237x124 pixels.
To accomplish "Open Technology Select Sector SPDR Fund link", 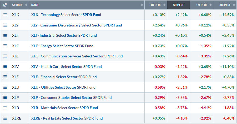I will 66,15.
